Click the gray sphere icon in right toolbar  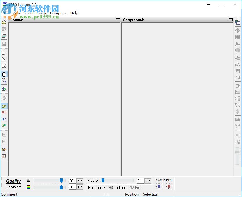pos(238,50)
